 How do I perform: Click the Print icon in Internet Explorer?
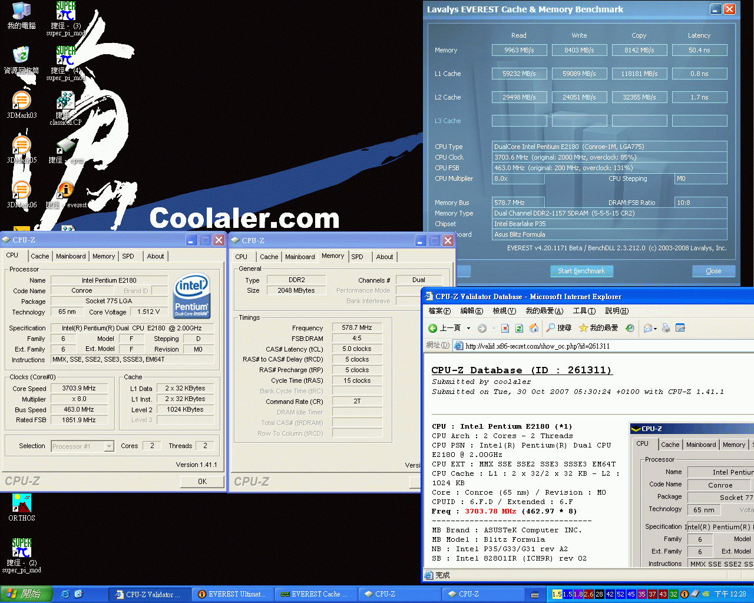[666, 328]
